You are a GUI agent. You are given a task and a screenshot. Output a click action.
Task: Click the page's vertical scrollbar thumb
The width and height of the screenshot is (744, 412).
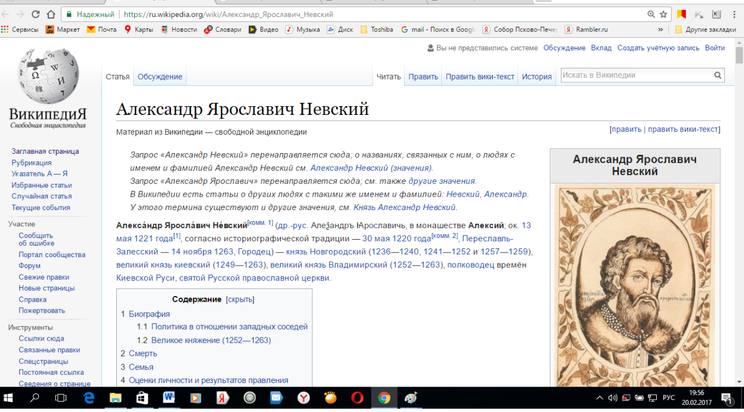[x=739, y=56]
